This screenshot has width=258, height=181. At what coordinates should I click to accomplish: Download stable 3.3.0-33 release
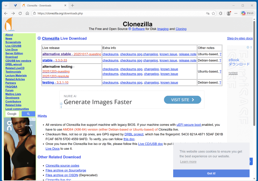click(x=55, y=60)
